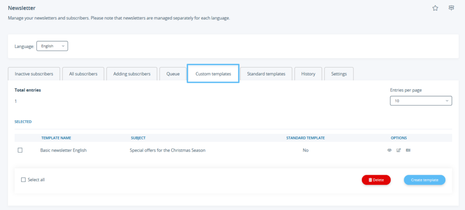This screenshot has height=210, width=465.
Task: Click the 'No' standard template value
Action: [x=306, y=150]
